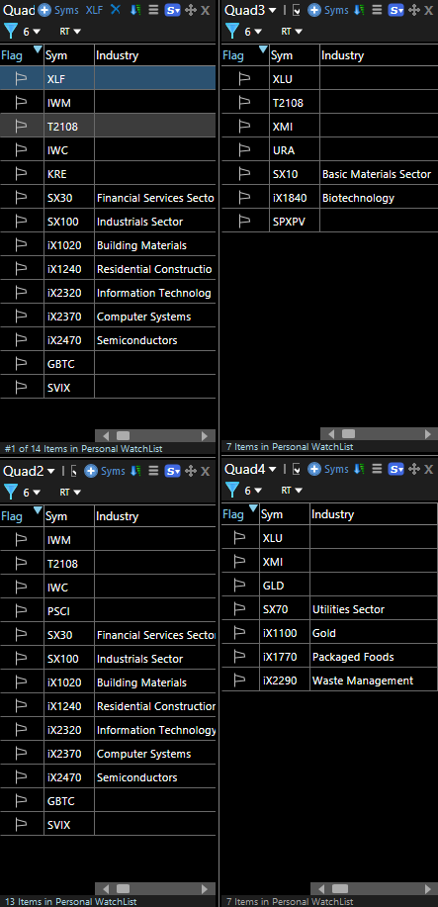Image resolution: width=438 pixels, height=907 pixels.
Task: Open the blue S dropdown in Quad2 toolbar
Action: pyautogui.click(x=172, y=471)
